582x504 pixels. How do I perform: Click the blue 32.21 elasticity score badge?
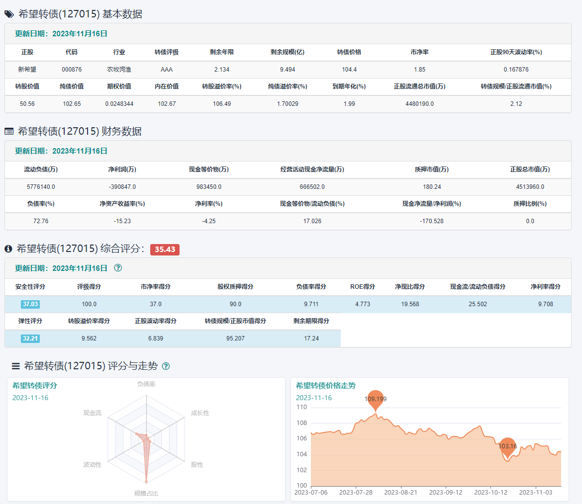[x=30, y=338]
